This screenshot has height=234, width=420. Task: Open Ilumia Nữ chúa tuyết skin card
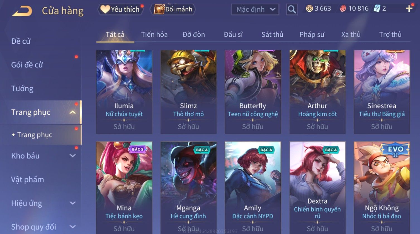[x=124, y=92]
